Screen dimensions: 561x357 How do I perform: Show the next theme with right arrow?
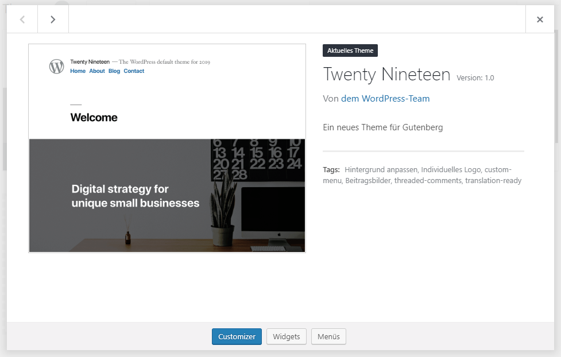pos(53,20)
